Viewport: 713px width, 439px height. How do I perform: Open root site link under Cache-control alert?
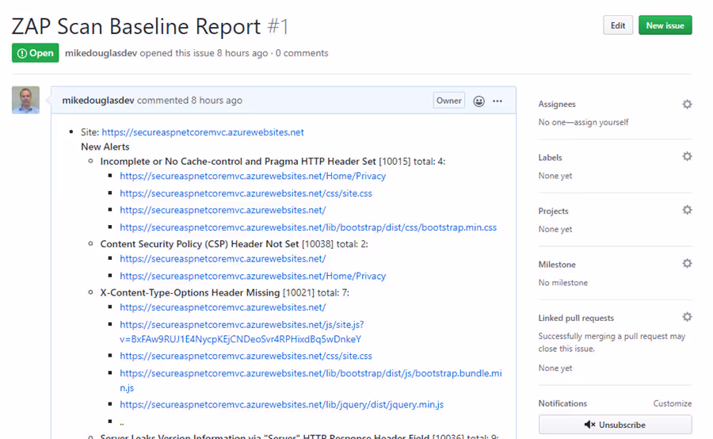click(x=223, y=210)
